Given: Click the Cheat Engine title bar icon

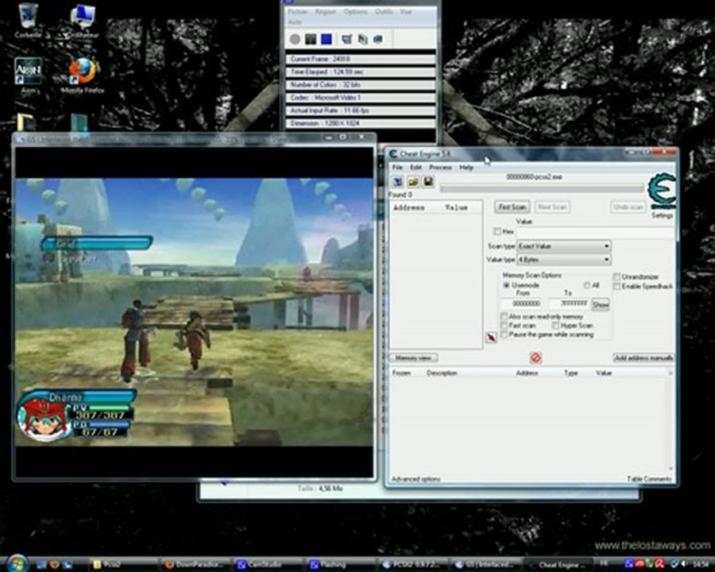Looking at the screenshot, I should pyautogui.click(x=393, y=153).
